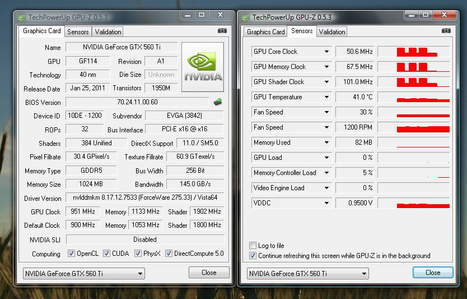Click the BIOS save chip icon
Viewport: 467px width, 299px height.
click(x=218, y=102)
